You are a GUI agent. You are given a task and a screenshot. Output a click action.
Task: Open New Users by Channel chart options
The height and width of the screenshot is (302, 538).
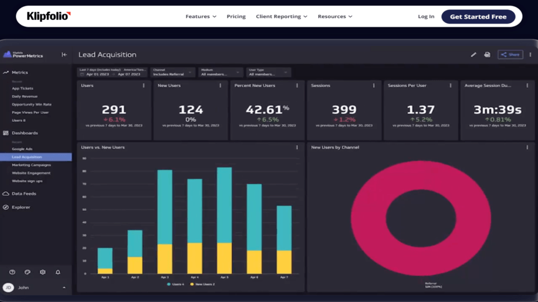(x=527, y=147)
